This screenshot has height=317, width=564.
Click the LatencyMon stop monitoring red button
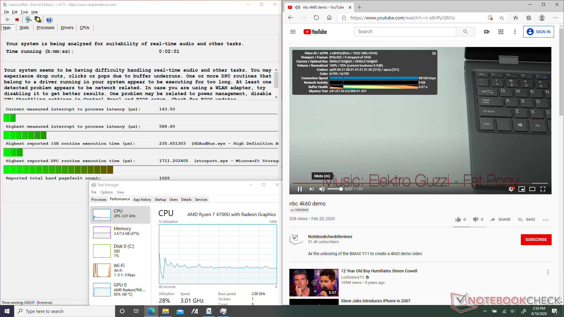point(17,20)
